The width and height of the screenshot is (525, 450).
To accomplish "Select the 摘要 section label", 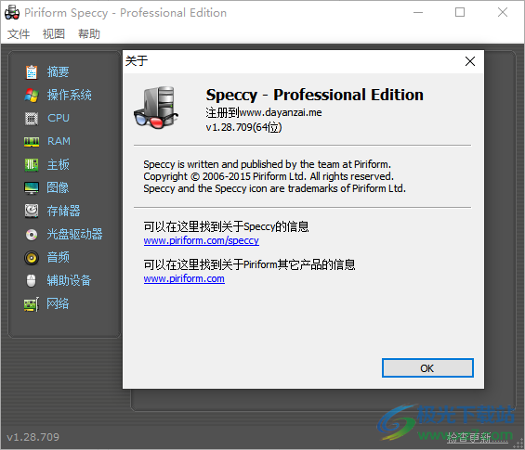I will [58, 71].
